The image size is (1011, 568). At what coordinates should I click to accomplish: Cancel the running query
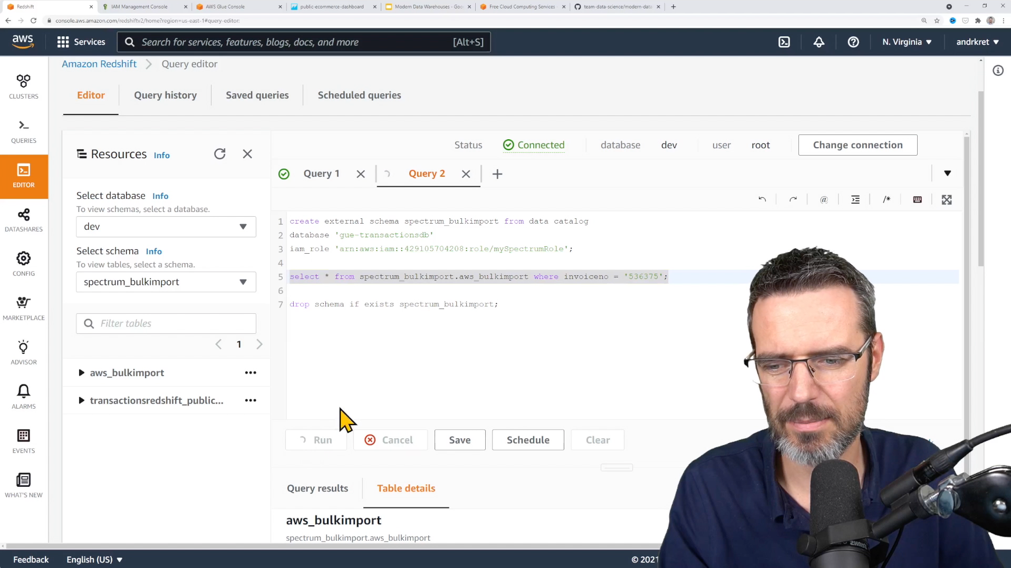coord(390,440)
